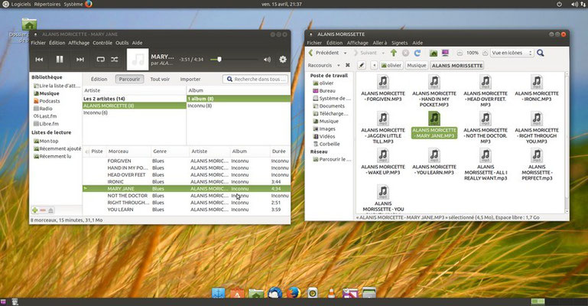Add new playlist with plus icon
Viewport: 588px width, 306px height.
tap(35, 210)
